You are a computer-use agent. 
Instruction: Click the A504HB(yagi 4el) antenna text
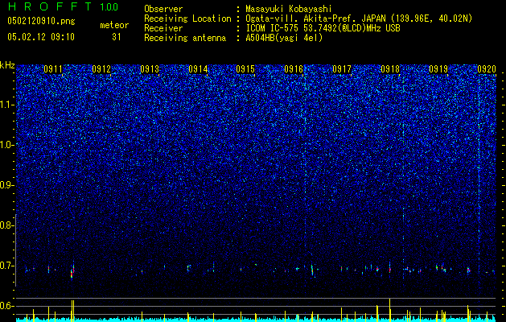pyautogui.click(x=284, y=38)
